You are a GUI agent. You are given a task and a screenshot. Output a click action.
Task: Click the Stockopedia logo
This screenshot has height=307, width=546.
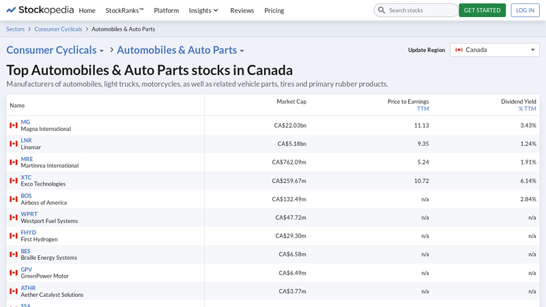coord(40,10)
